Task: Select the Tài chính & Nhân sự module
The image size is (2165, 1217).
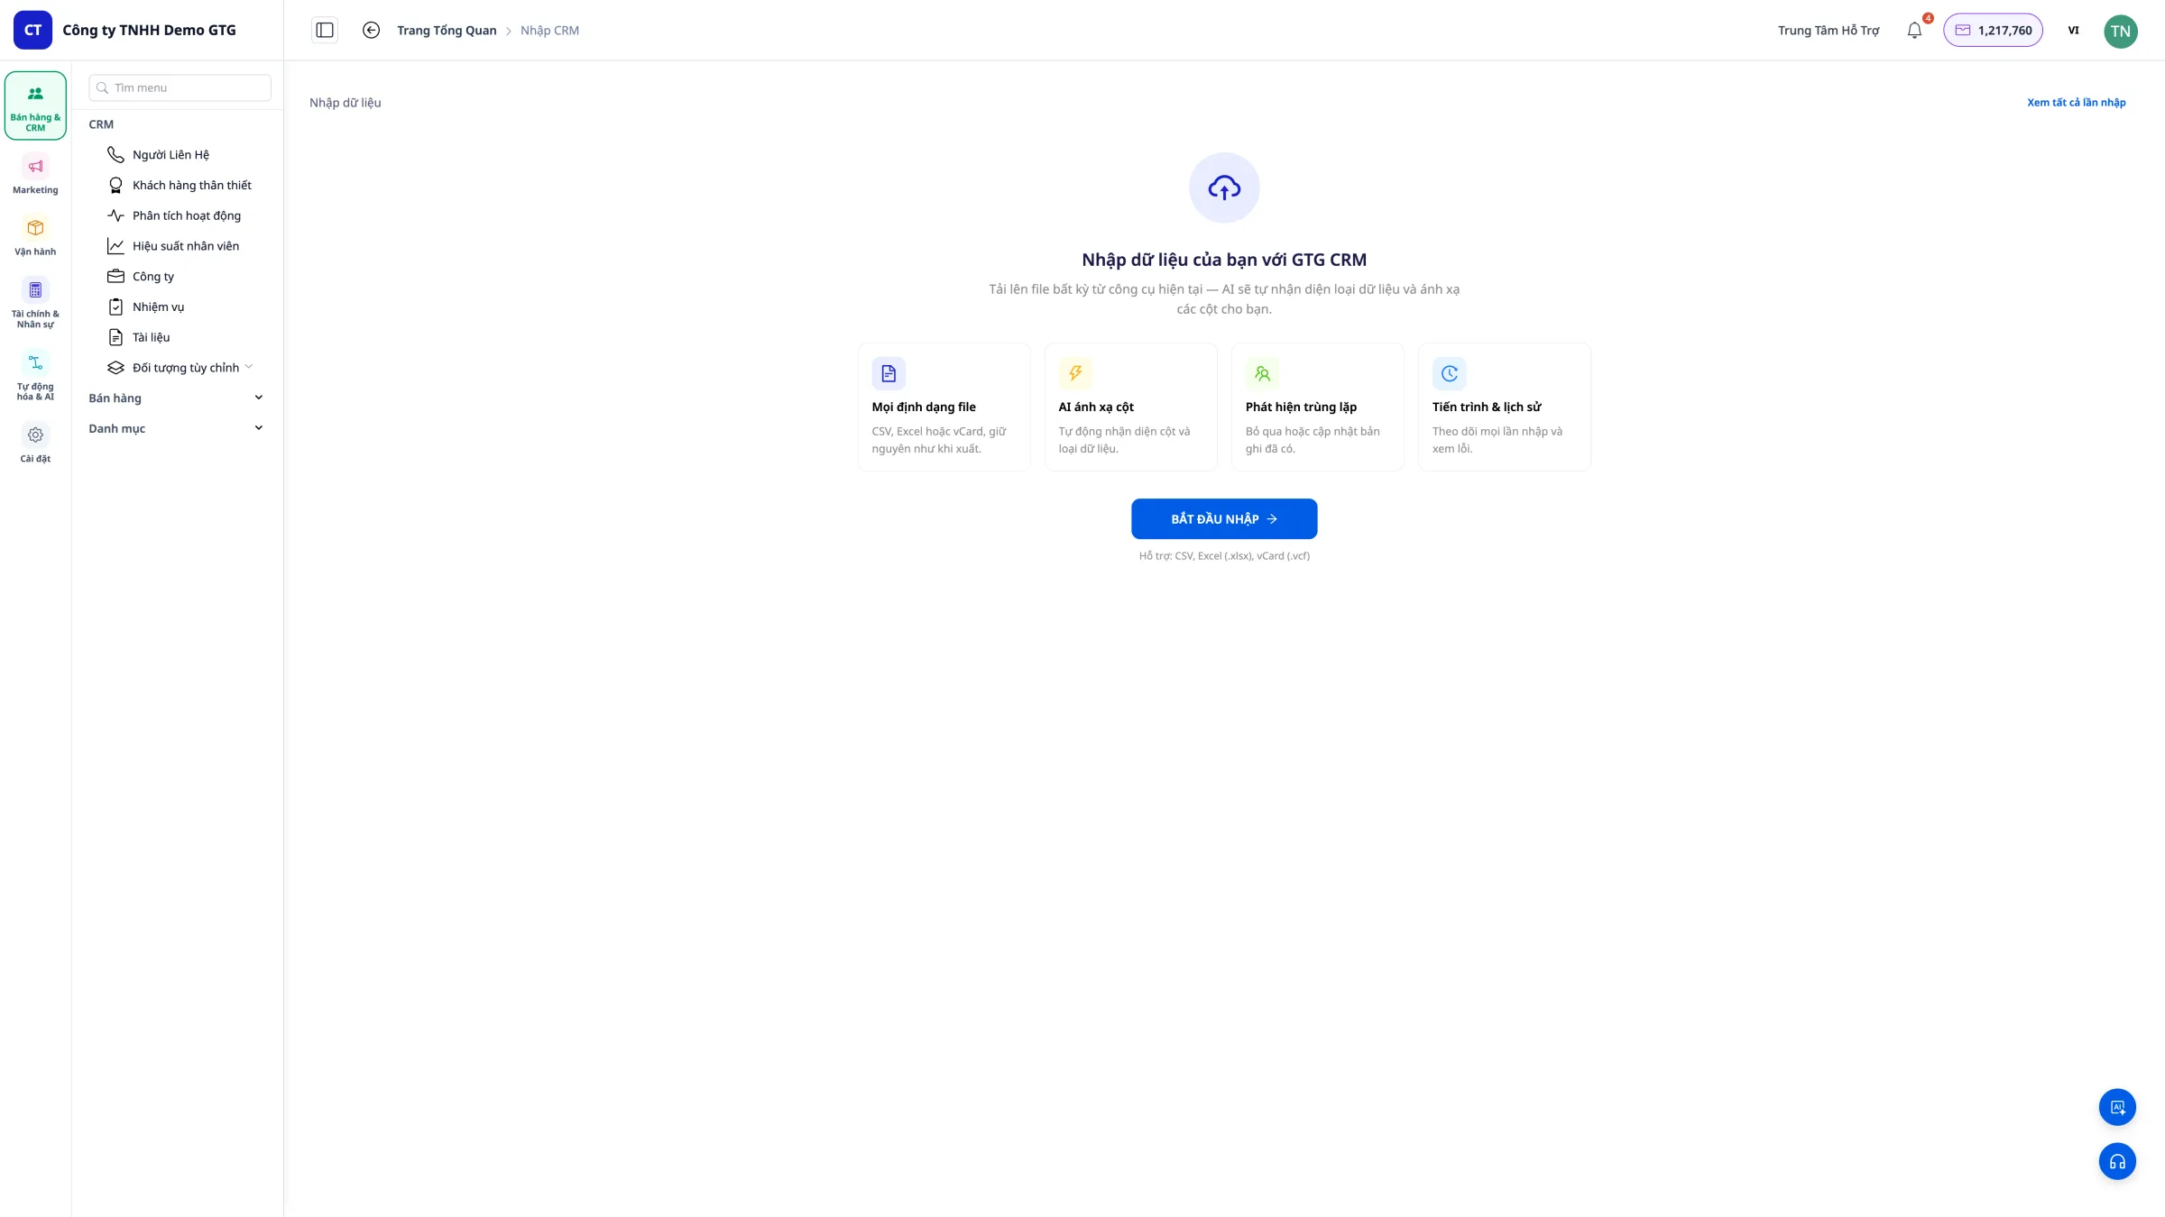Action: (x=35, y=304)
